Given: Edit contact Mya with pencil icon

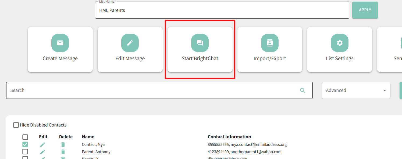Looking at the screenshot, I should coord(42,144).
